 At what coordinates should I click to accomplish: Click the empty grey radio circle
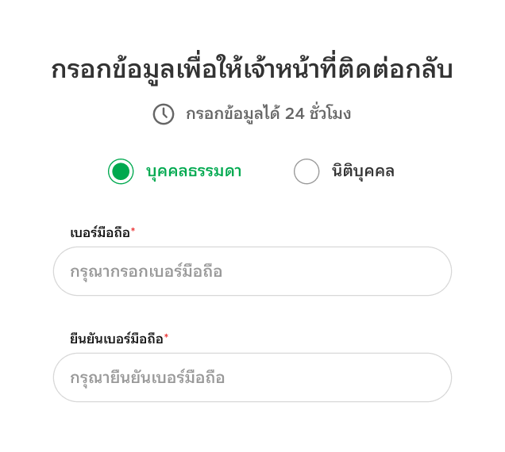tap(306, 171)
